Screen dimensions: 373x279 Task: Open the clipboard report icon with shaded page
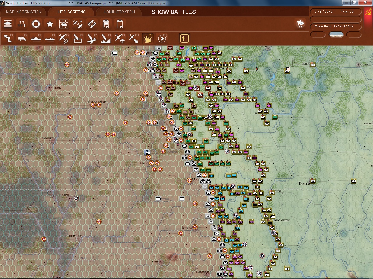pos(106,24)
